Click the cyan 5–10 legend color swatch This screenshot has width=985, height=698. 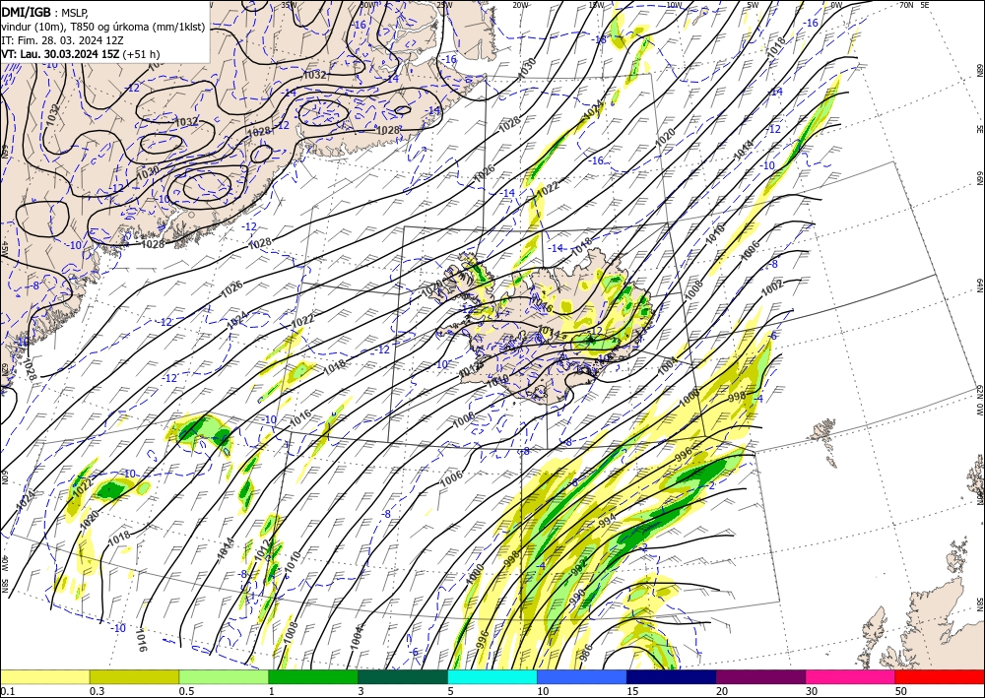(x=492, y=676)
